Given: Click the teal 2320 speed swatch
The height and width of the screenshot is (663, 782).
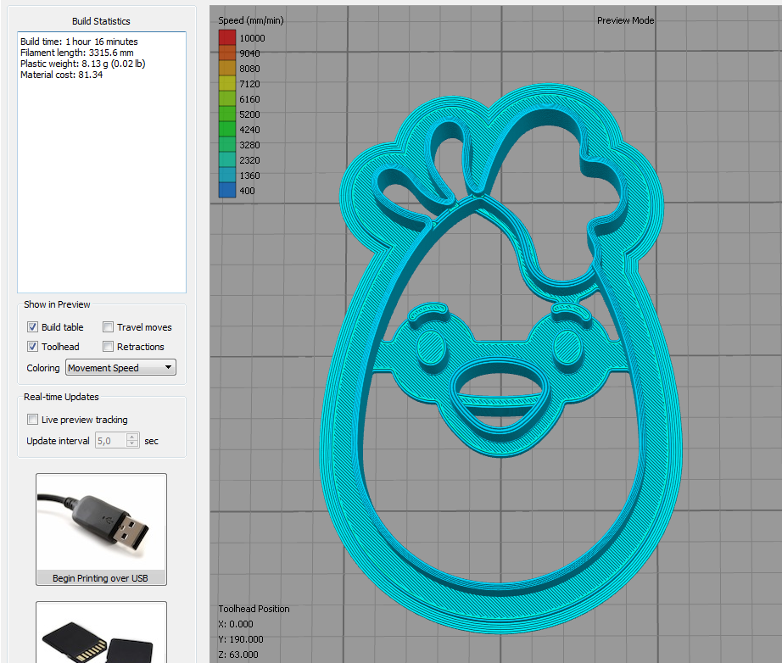Looking at the screenshot, I should pos(227,159).
